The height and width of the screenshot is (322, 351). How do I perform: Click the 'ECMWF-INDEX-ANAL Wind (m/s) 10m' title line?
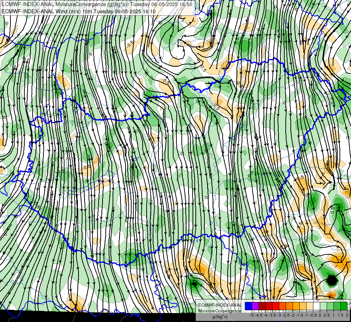(79, 11)
